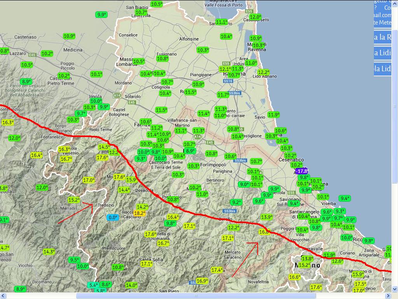Click the 12.1° marker near Ravenna
The image size is (398, 299).
click(x=225, y=69)
